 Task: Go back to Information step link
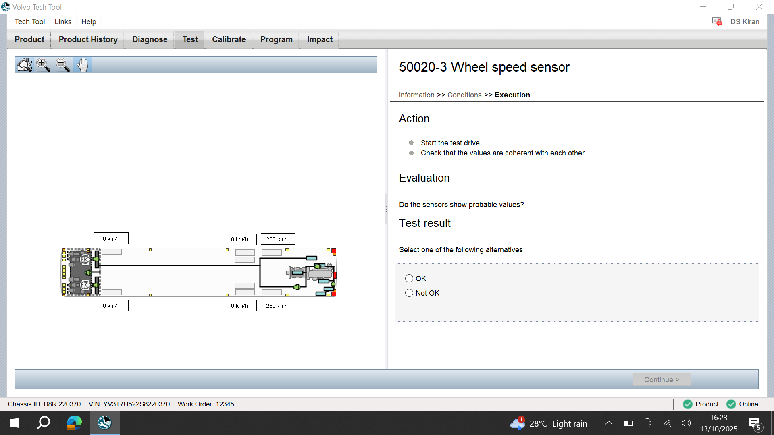tap(416, 95)
